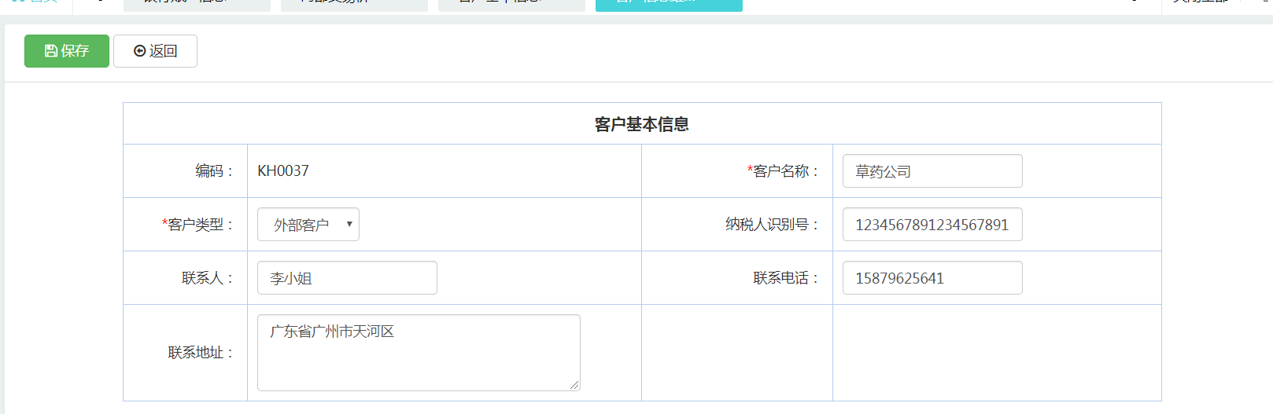Image resolution: width=1273 pixels, height=414 pixels.
Task: Click the circled arrow icon on 返回
Action: point(140,51)
